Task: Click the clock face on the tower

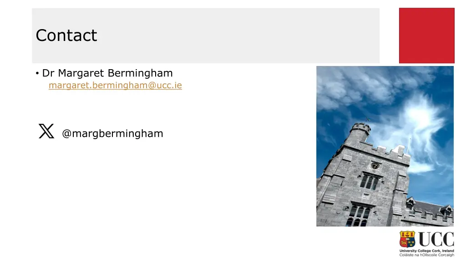Action: (x=375, y=166)
